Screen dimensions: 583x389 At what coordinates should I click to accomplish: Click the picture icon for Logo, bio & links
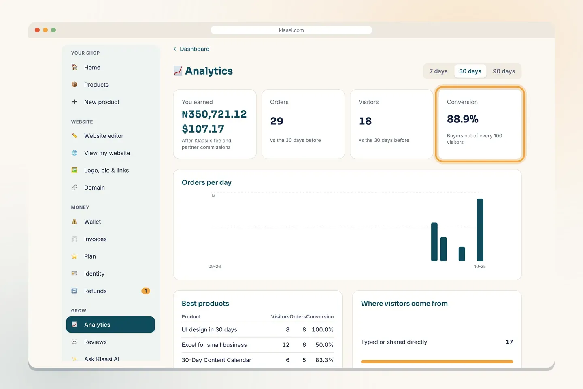pyautogui.click(x=74, y=170)
